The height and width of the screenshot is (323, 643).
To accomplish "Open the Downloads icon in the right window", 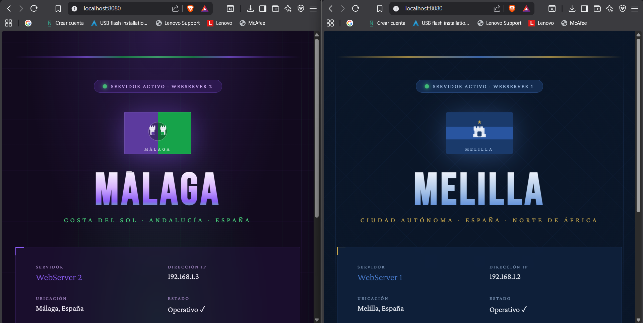I will (x=572, y=9).
